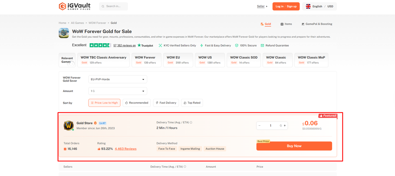Click the quantity input field
This screenshot has height=176, width=395.
271,125
